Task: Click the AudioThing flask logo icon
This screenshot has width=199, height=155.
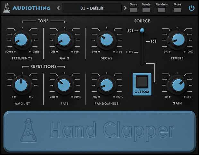Action: pos(7,8)
